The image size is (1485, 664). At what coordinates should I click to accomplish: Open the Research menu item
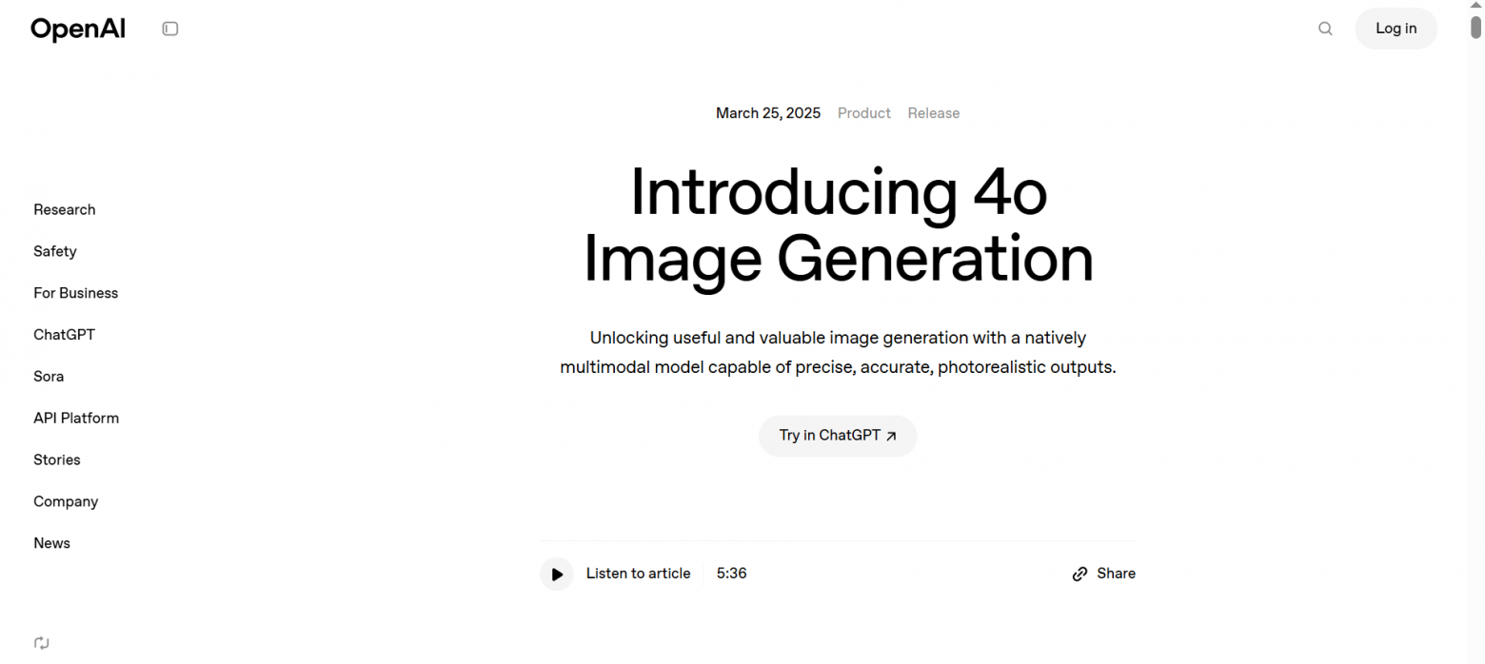[65, 209]
